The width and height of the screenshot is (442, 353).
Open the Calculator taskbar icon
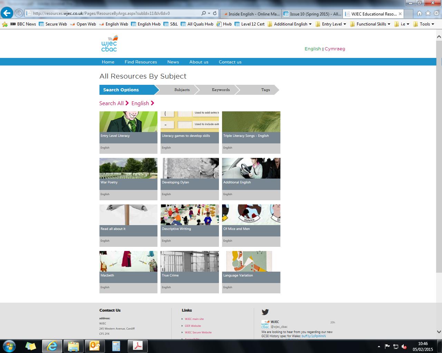point(116,346)
